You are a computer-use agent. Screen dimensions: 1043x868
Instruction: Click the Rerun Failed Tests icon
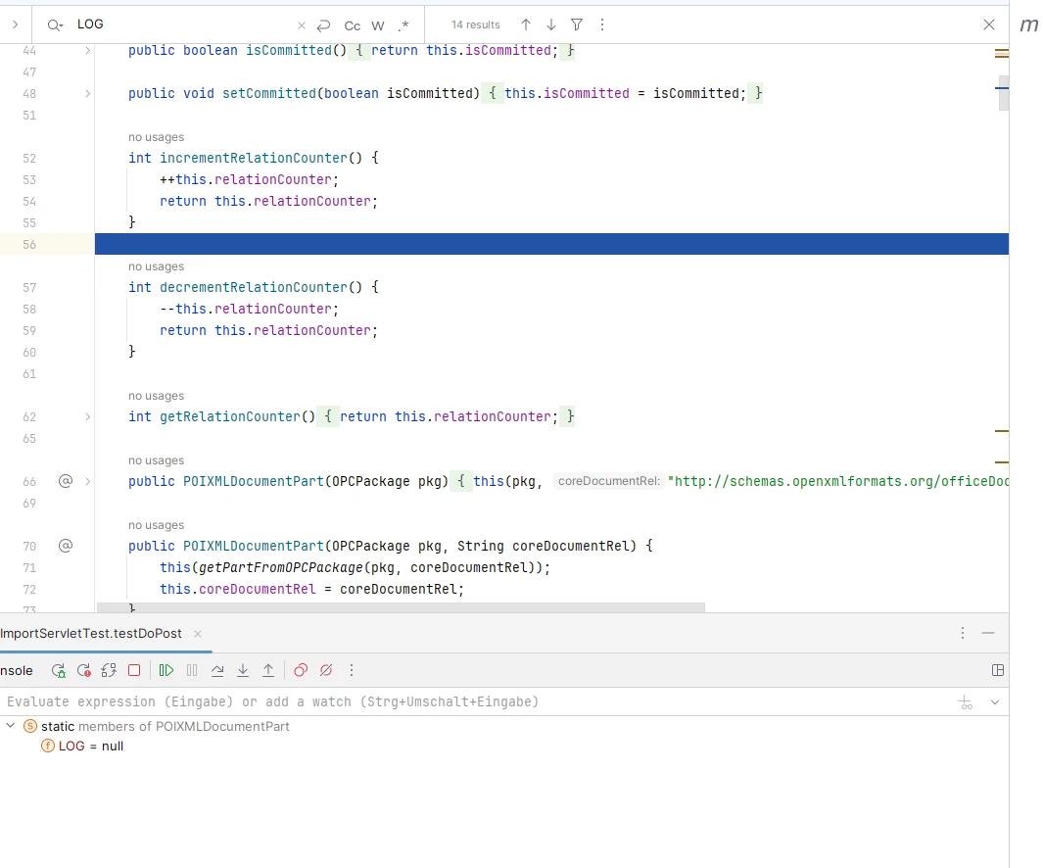(x=84, y=671)
